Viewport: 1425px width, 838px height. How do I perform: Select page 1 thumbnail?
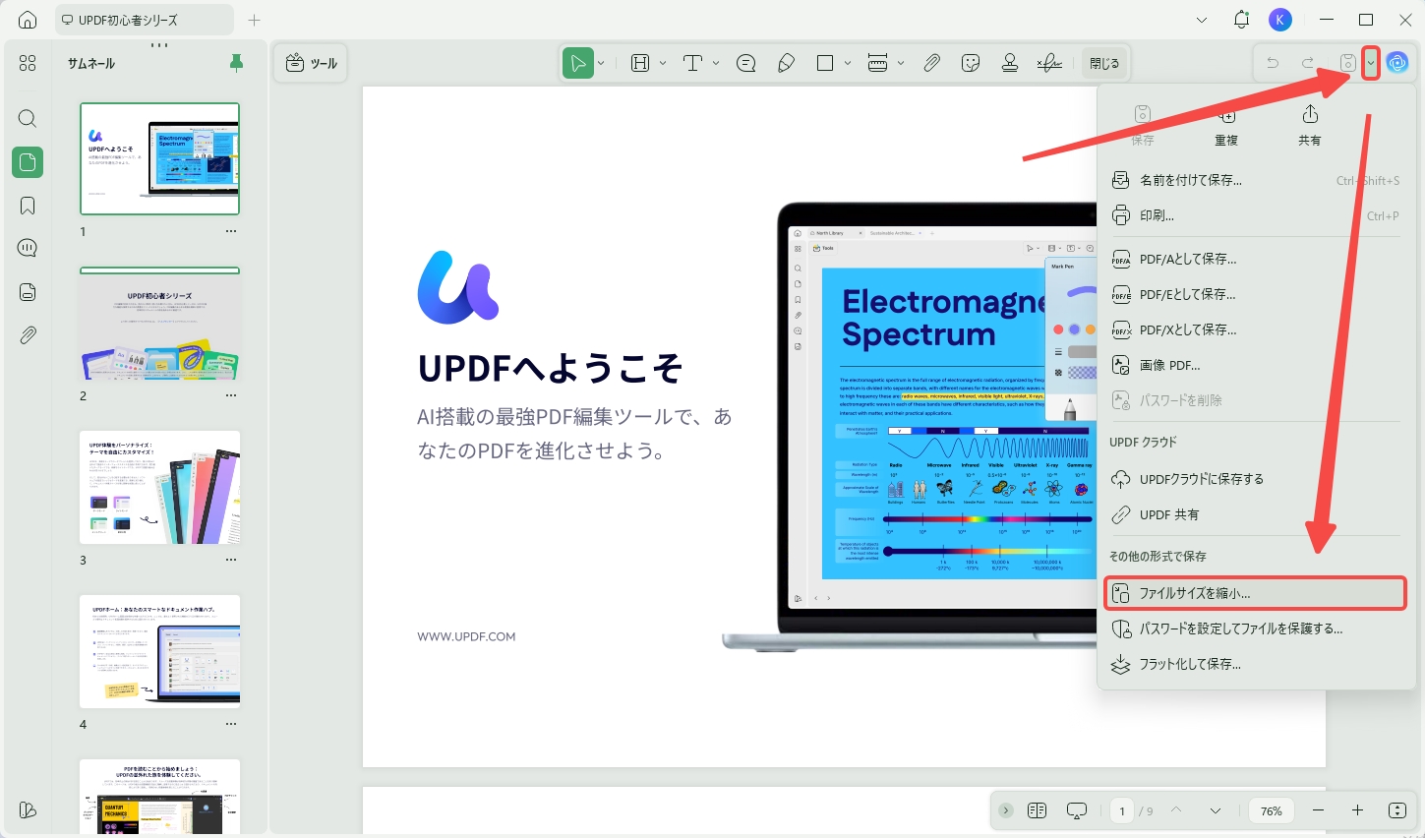[159, 158]
